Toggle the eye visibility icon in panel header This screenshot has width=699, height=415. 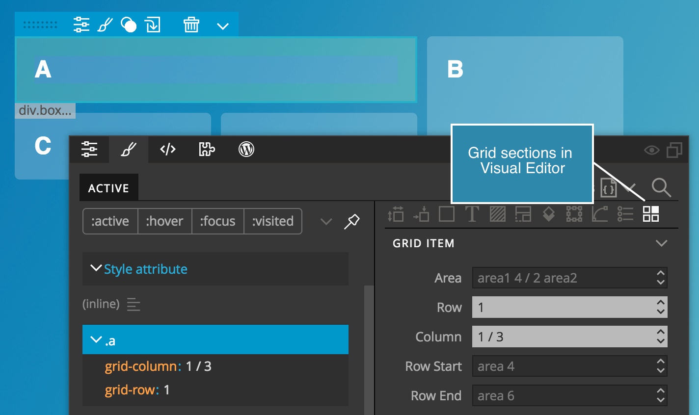coord(652,150)
